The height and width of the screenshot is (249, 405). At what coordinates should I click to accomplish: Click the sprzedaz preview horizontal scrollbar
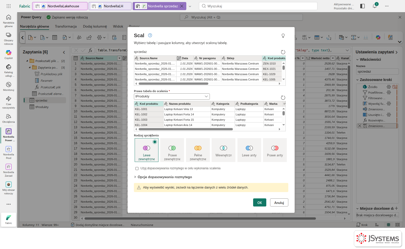(x=173, y=84)
